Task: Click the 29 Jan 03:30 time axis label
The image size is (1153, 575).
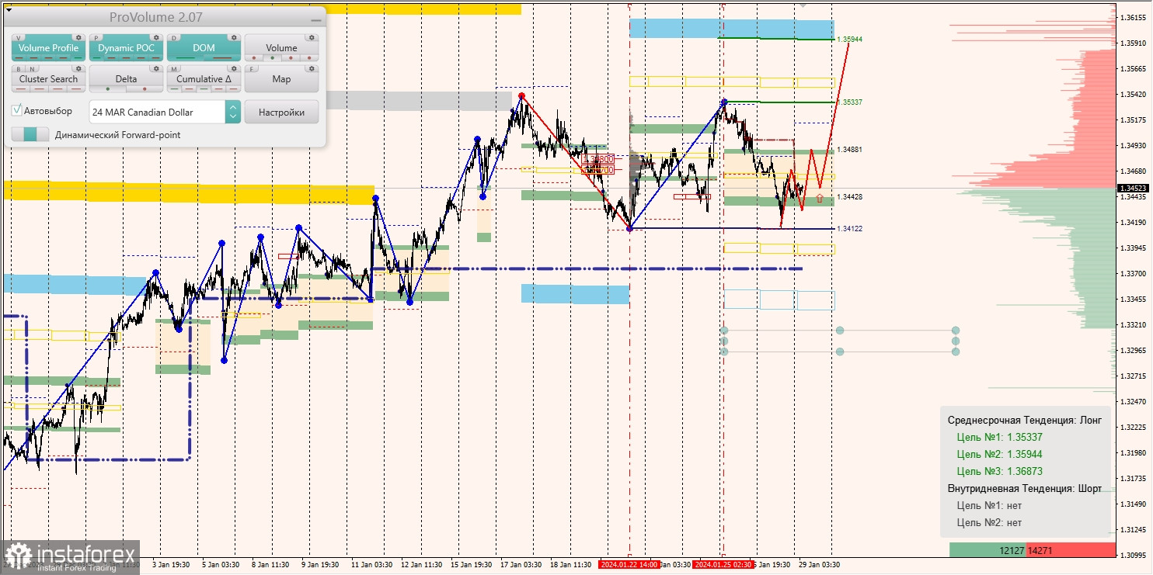Action: pos(820,564)
